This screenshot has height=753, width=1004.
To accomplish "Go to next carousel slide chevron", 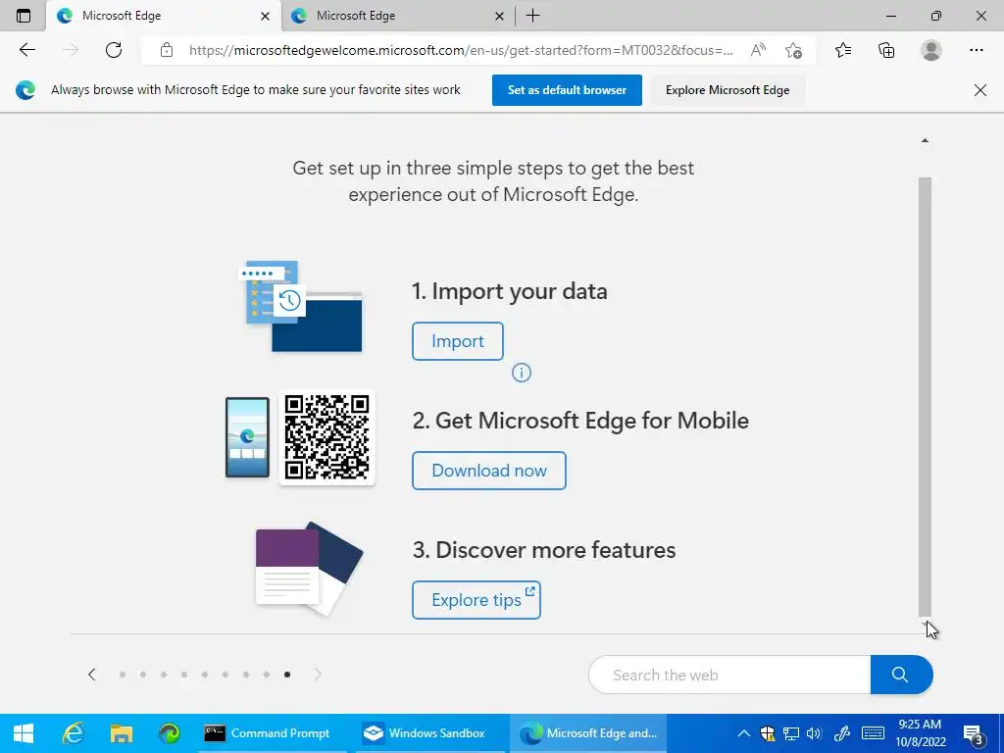I will (318, 675).
